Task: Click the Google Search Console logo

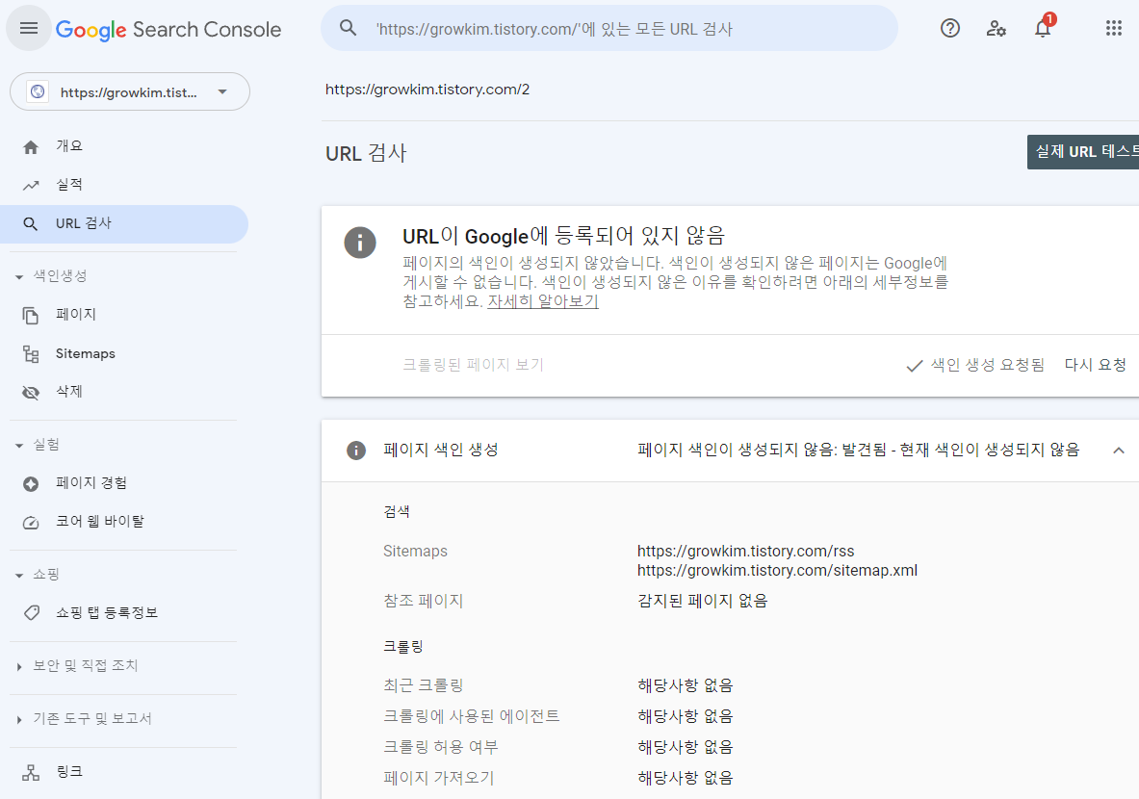Action: click(x=168, y=29)
